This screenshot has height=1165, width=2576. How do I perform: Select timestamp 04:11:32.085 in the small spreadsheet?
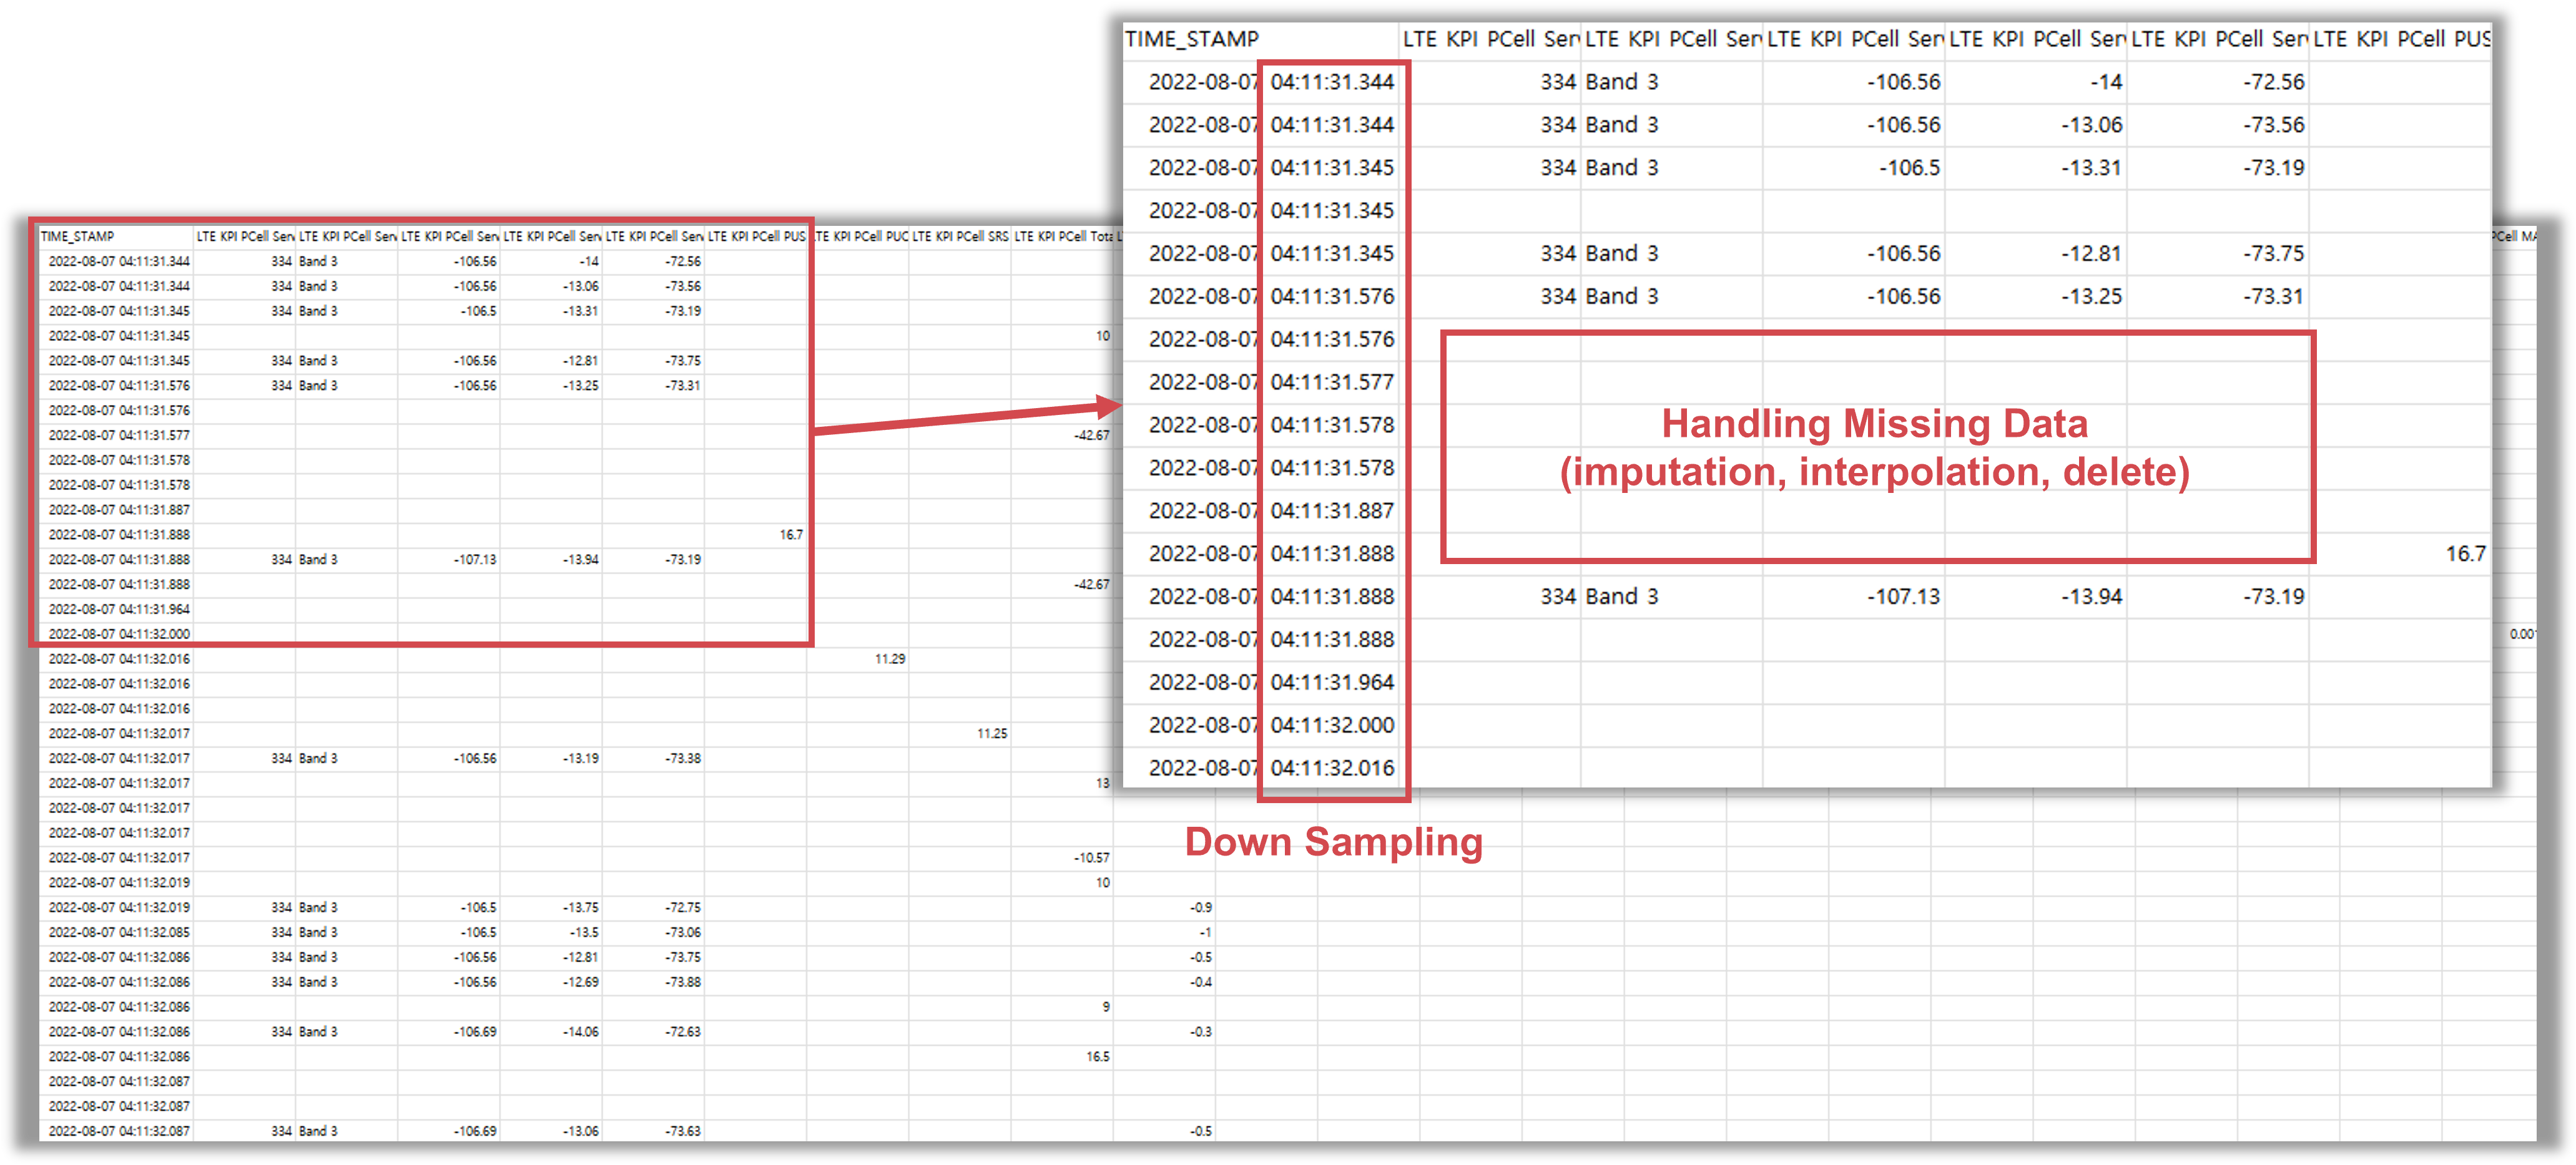[x=155, y=933]
